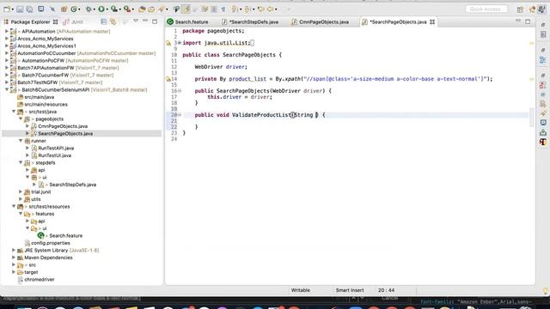Select SearchStepDefs.java in the tree
550x309 pixels.
[72, 185]
